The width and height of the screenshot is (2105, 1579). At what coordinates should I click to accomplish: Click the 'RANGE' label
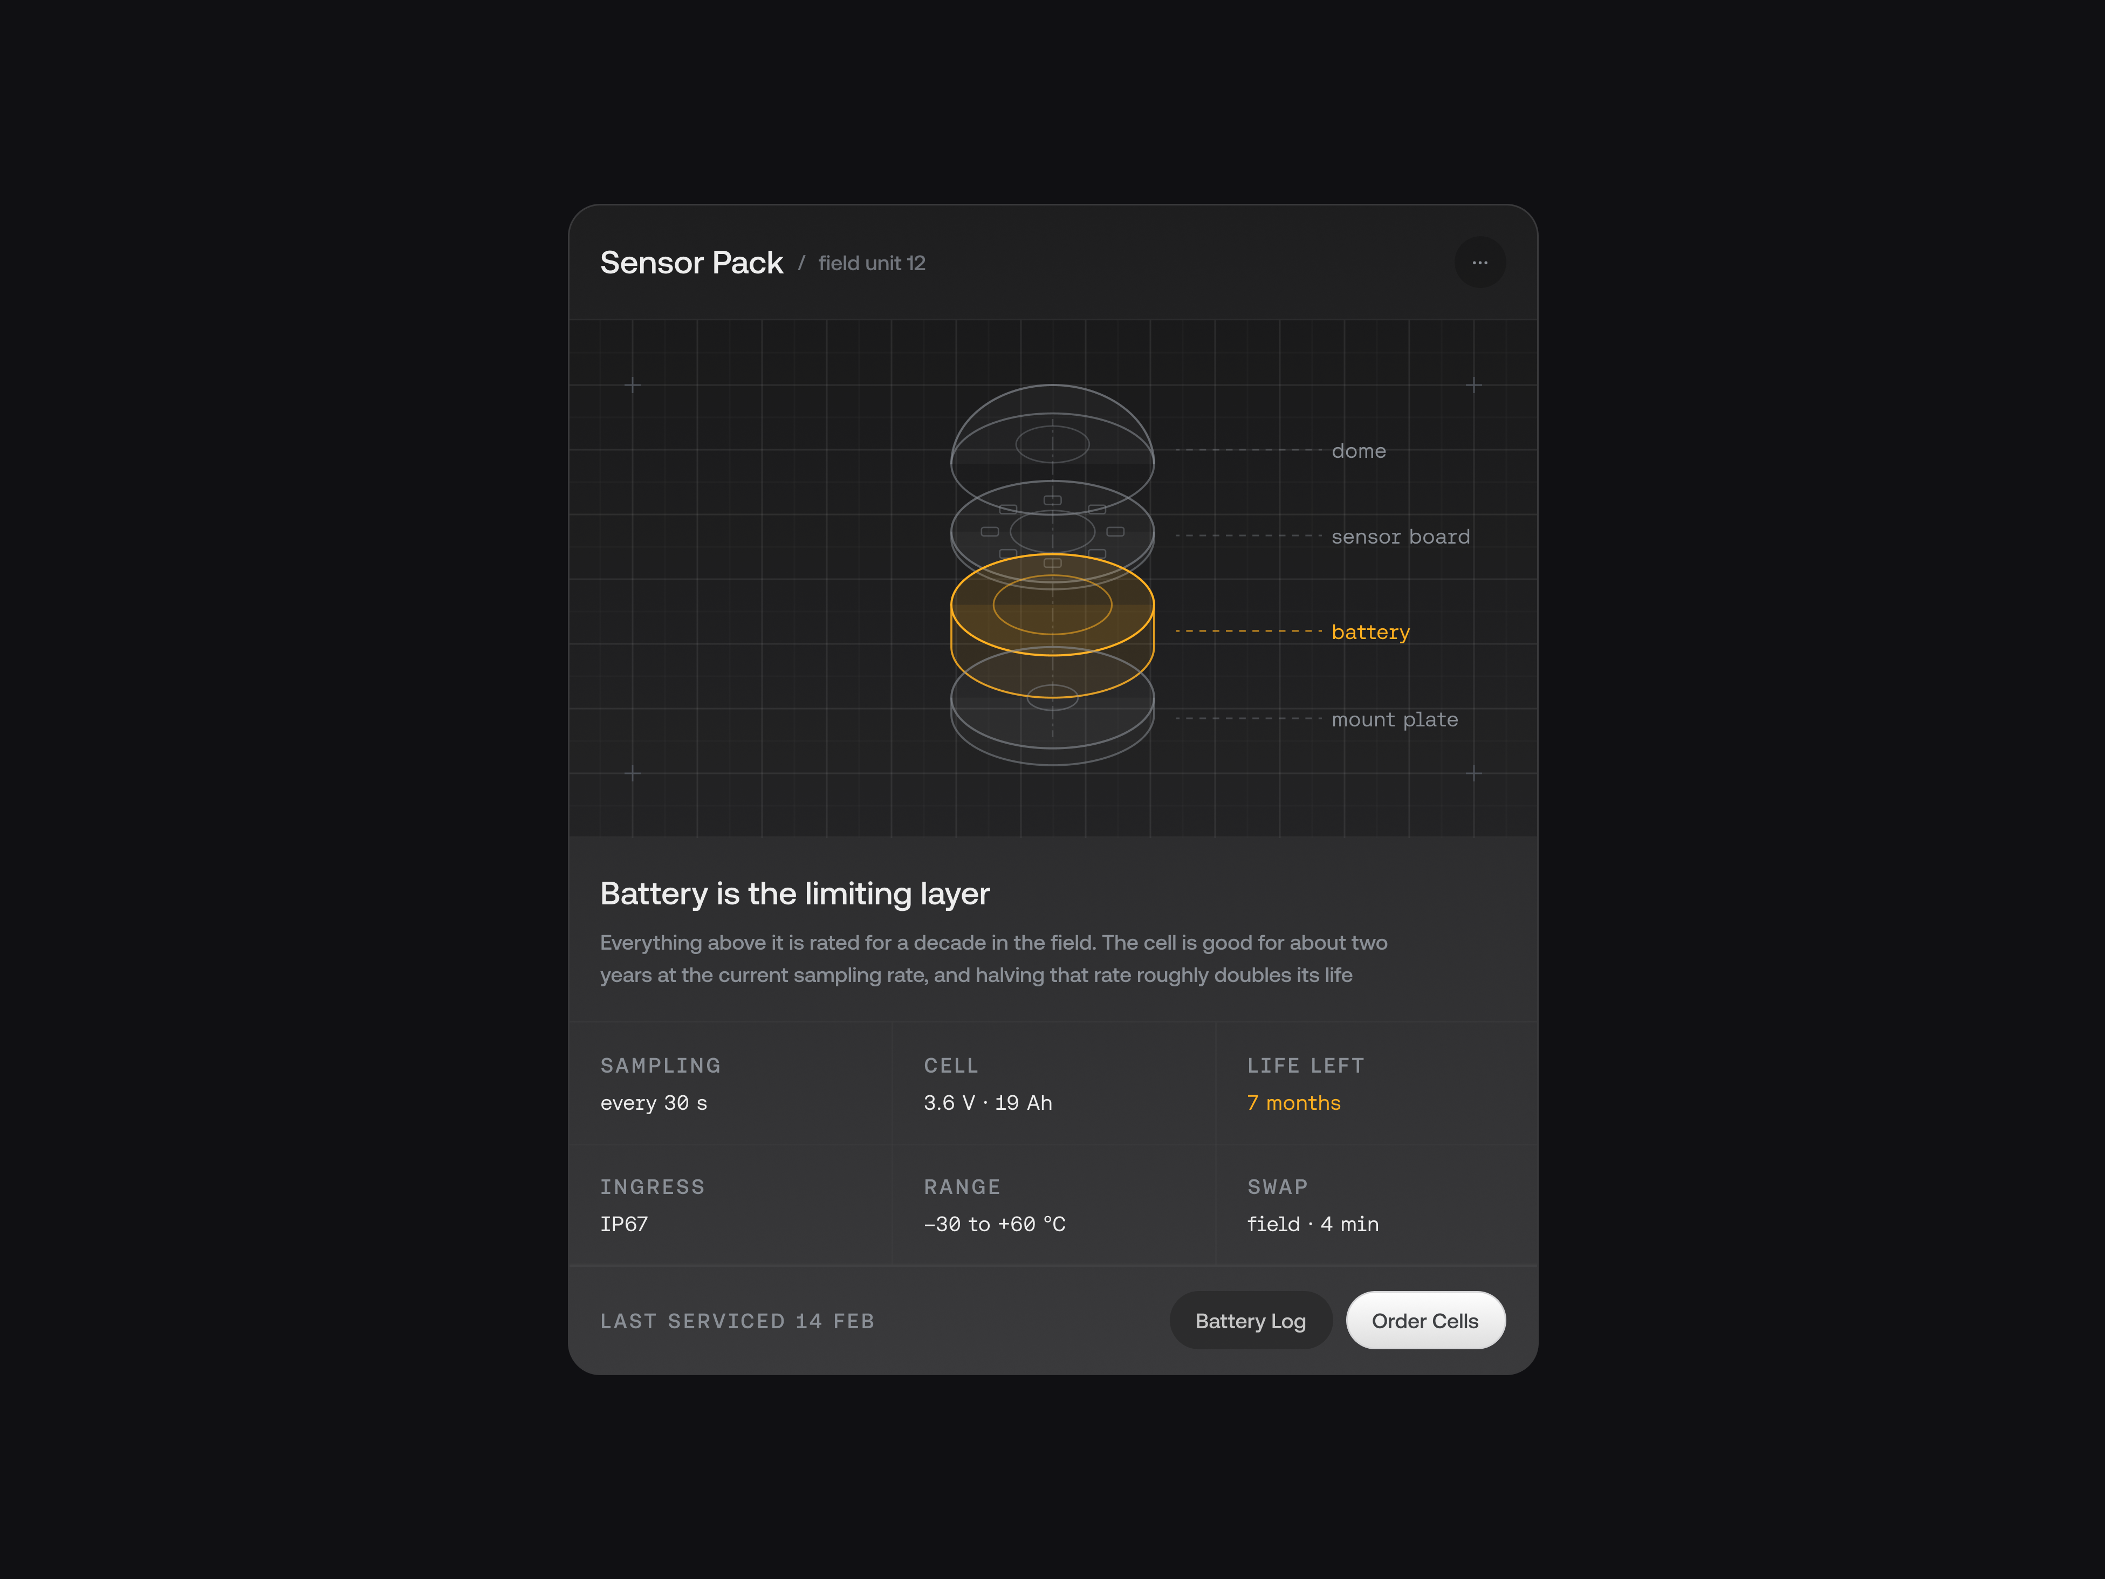(x=962, y=1187)
